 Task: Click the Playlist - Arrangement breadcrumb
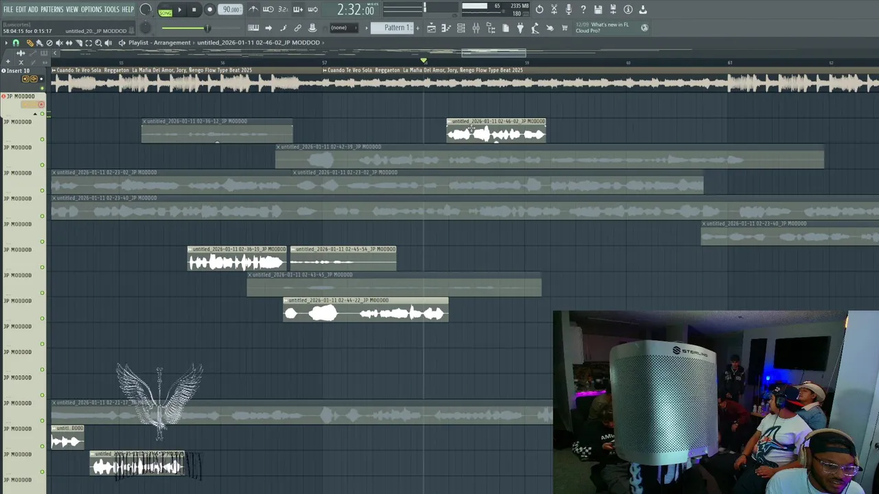tap(159, 43)
